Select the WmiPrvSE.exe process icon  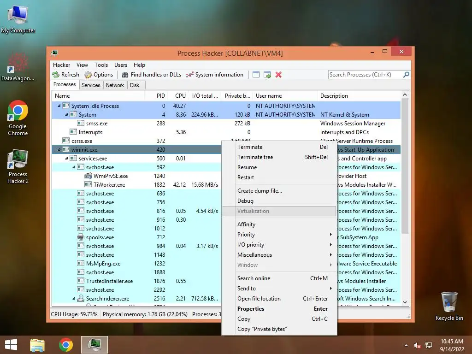88,176
